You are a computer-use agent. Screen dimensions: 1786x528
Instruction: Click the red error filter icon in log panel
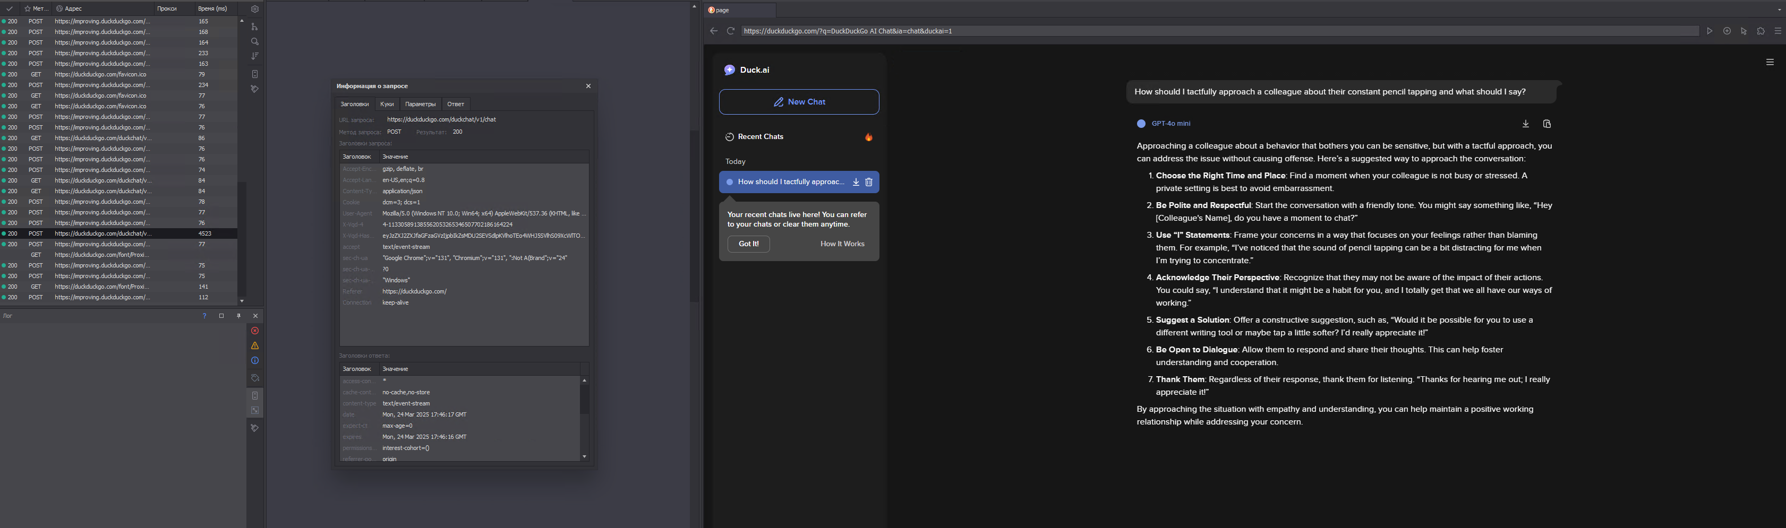pos(255,331)
